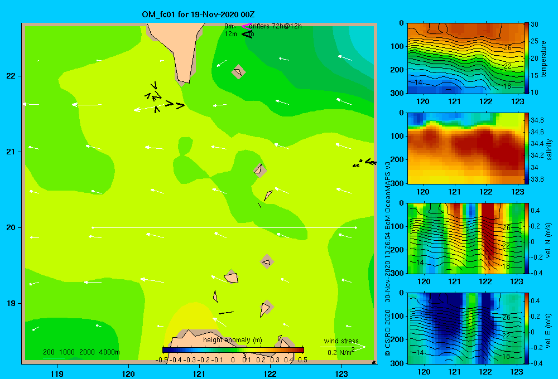The width and height of the screenshot is (558, 379).
Task: Click latitude tick label 19 on main map
Action: click(x=11, y=303)
